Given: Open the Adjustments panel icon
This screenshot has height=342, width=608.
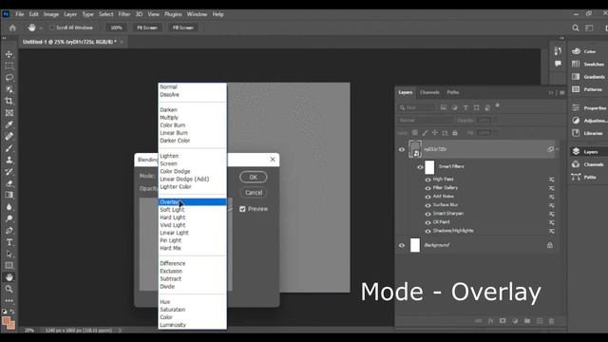Looking at the screenshot, I should (576, 121).
